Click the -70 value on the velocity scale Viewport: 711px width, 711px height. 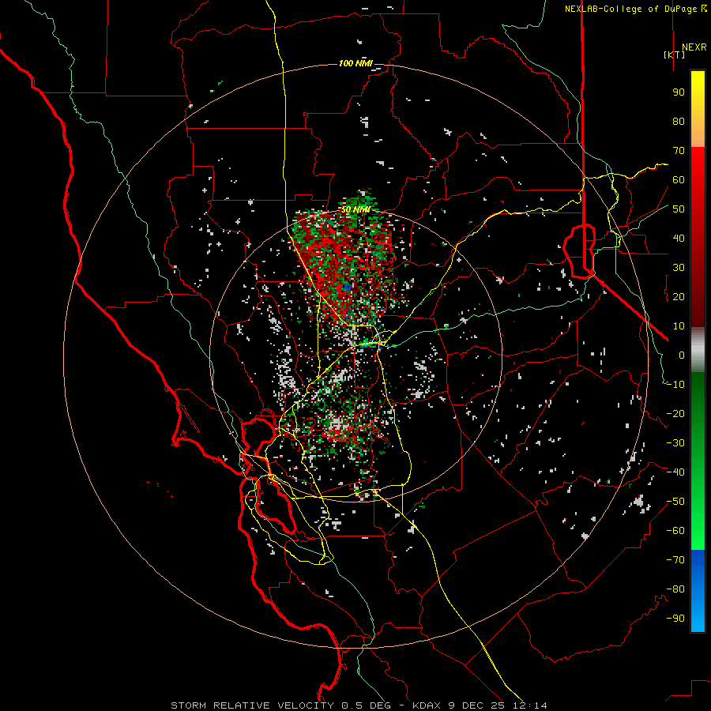tap(675, 560)
